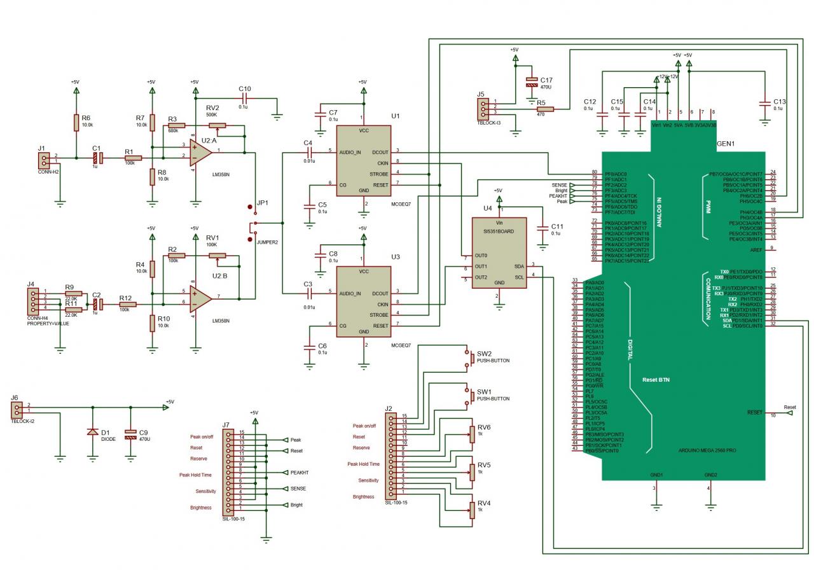Image resolution: width=814 pixels, height=570 pixels.
Task: Click the 'Reset BTN' text
Action: coord(656,380)
